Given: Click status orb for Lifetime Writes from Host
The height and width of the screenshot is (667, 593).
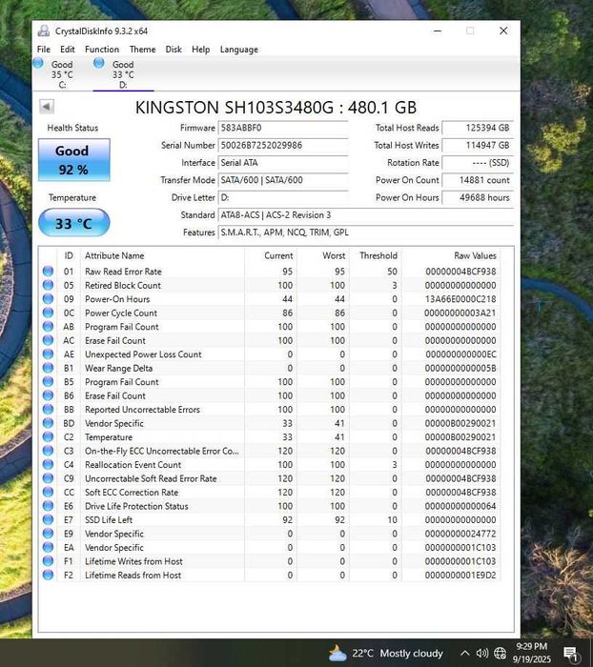Looking at the screenshot, I should [x=48, y=561].
